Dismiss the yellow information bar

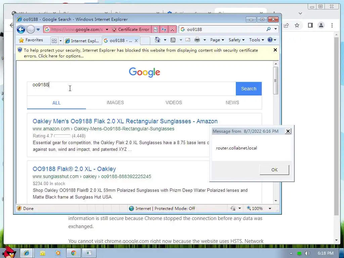pyautogui.click(x=275, y=50)
